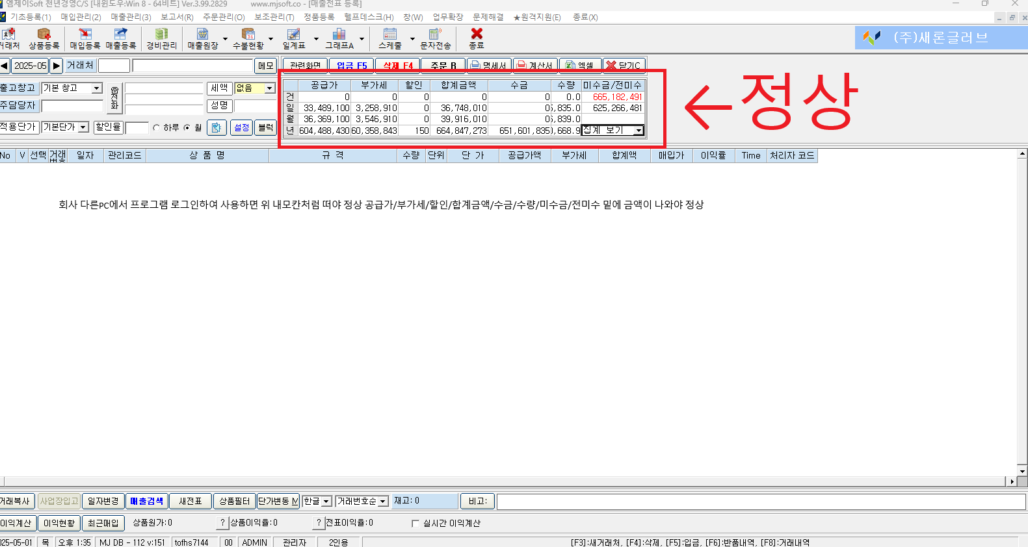The height and width of the screenshot is (547, 1028).
Task: Select the 월 radio button
Action: (187, 128)
